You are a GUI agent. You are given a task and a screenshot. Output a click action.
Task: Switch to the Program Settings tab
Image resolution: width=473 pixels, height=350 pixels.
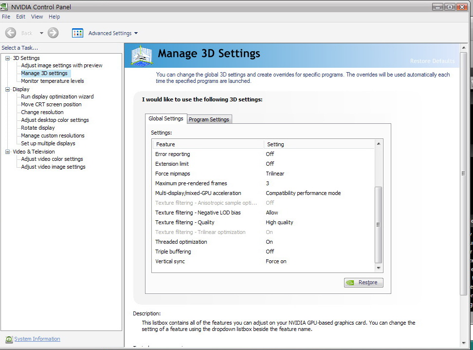[x=209, y=119]
